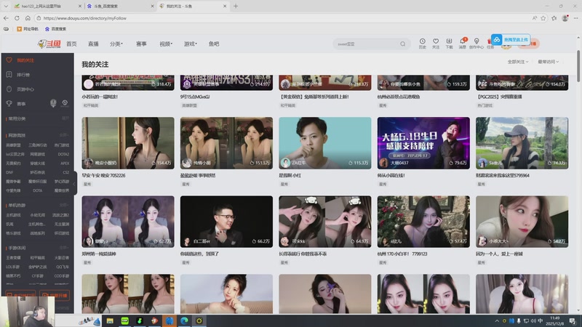
Task: Open the 网址导航 bookmark
Action: (x=28, y=28)
